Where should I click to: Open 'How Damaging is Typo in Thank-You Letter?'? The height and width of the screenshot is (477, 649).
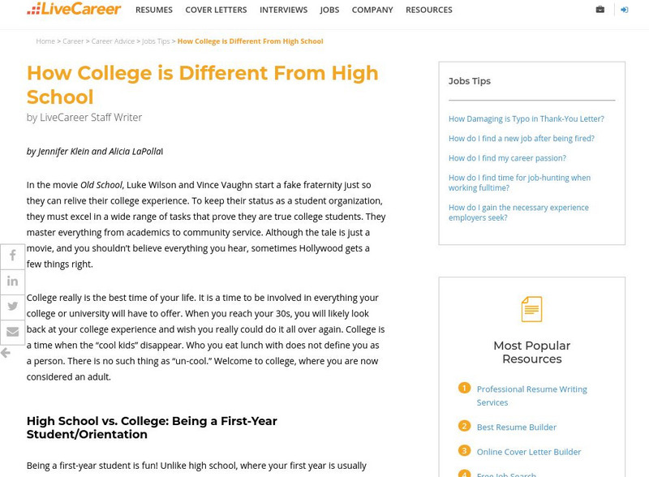527,118
